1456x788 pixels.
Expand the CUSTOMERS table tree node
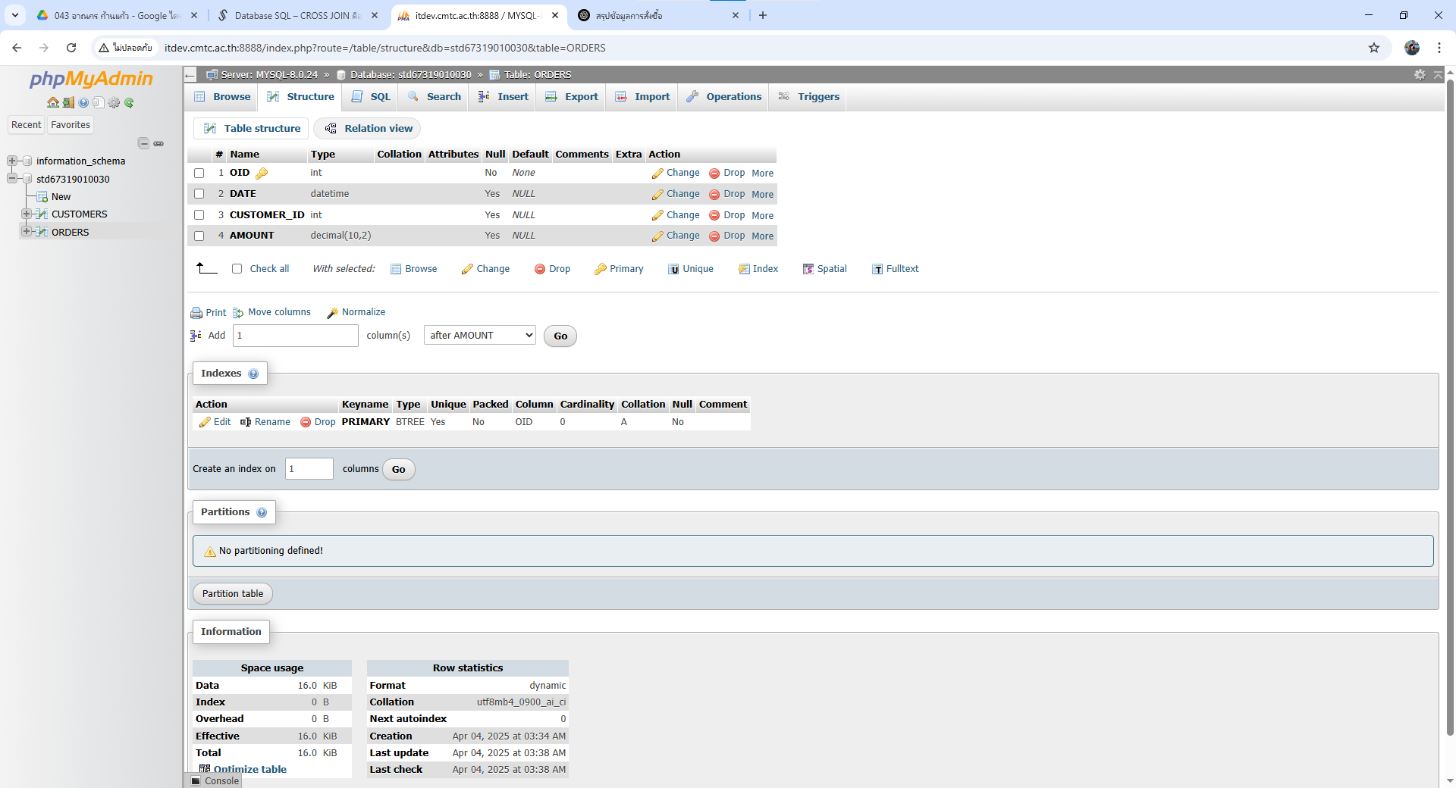pos(27,214)
